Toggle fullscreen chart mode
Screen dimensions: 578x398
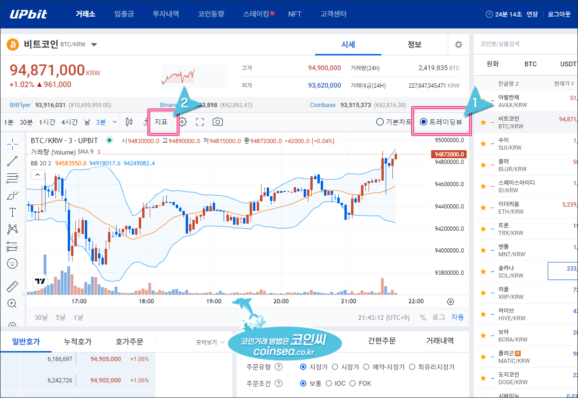pyautogui.click(x=200, y=122)
